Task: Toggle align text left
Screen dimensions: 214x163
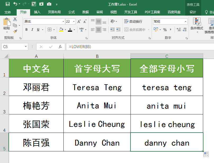Action: (x=93, y=30)
